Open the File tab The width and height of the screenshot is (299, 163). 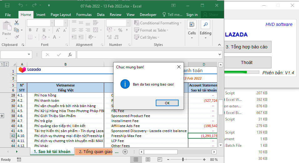click(8, 15)
